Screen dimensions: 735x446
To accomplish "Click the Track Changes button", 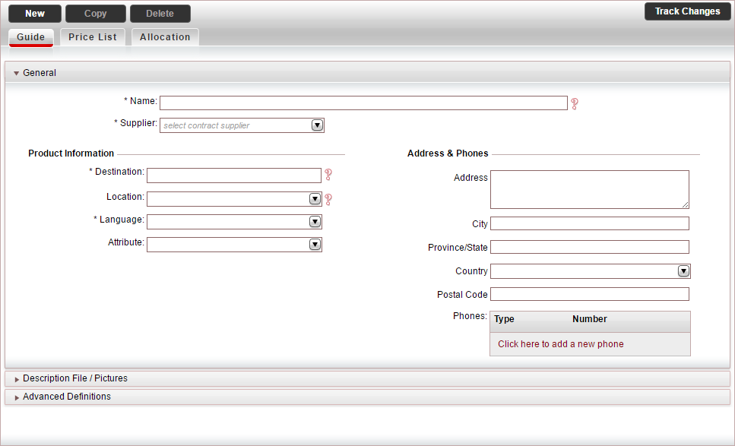I will click(687, 11).
